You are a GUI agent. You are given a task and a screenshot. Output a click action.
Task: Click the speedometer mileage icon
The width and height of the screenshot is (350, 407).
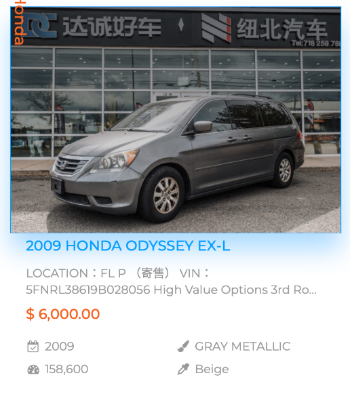pos(33,370)
